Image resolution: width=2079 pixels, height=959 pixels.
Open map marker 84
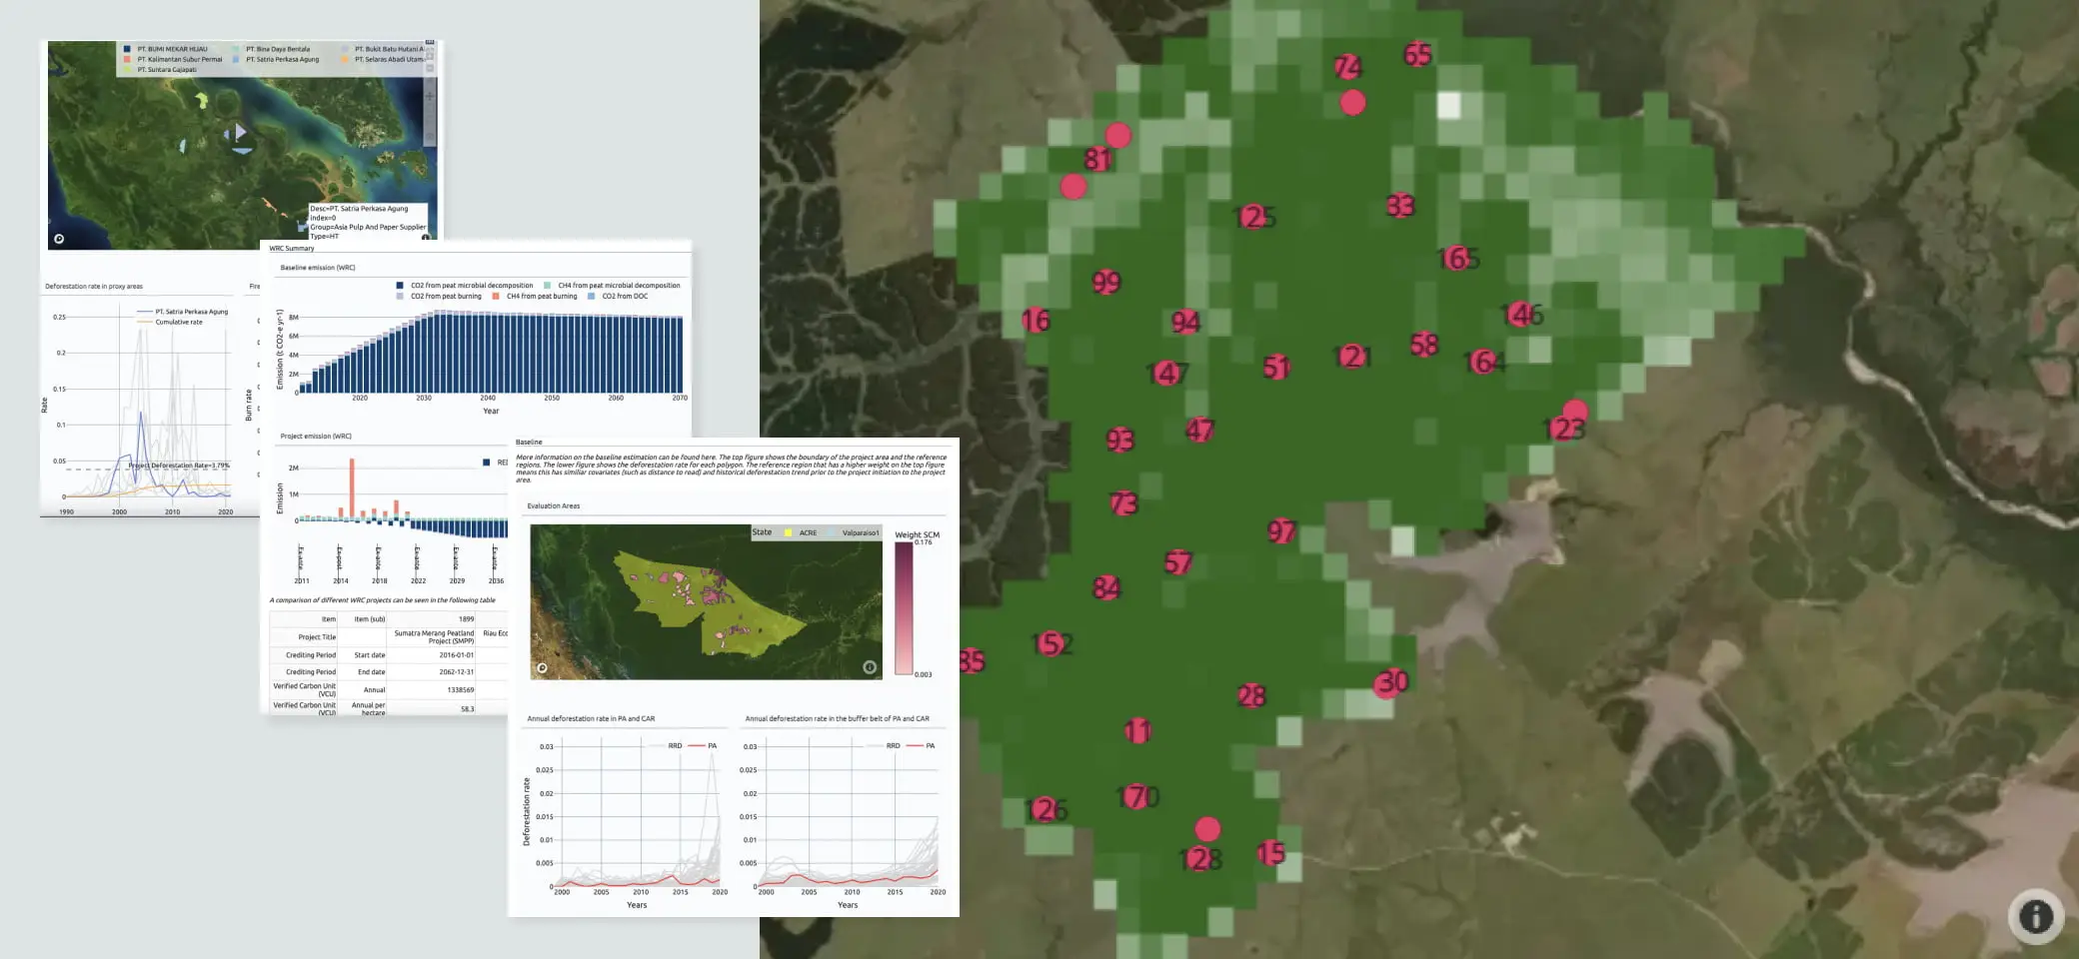point(1106,587)
